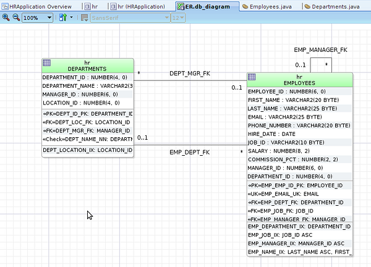Click the table icon on EMPLOYEES header
This screenshot has width=371, height=267.
[x=252, y=77]
